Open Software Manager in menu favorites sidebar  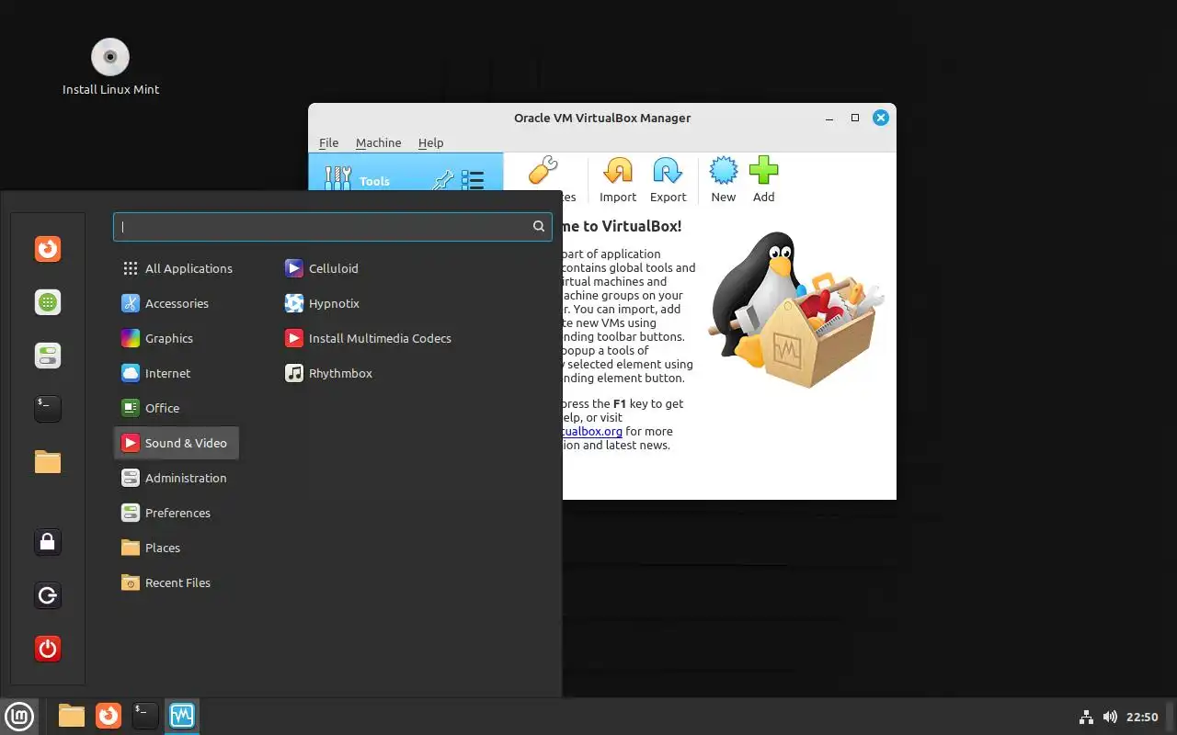coord(48,302)
